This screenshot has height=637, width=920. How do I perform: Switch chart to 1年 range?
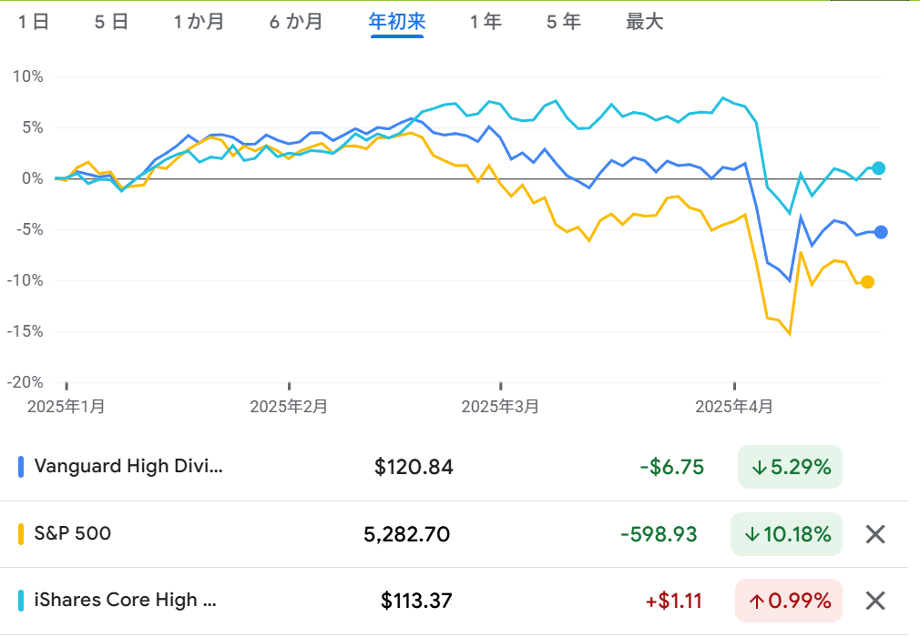pyautogui.click(x=486, y=22)
